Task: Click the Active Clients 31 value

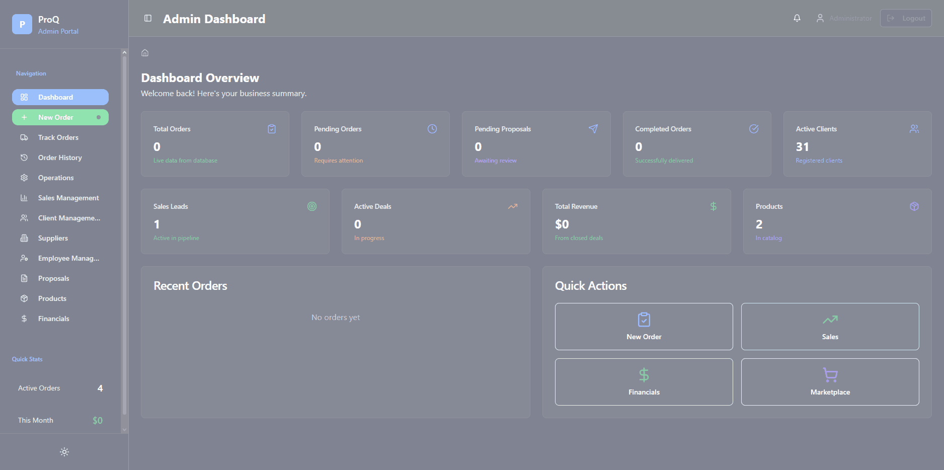Action: [x=803, y=147]
